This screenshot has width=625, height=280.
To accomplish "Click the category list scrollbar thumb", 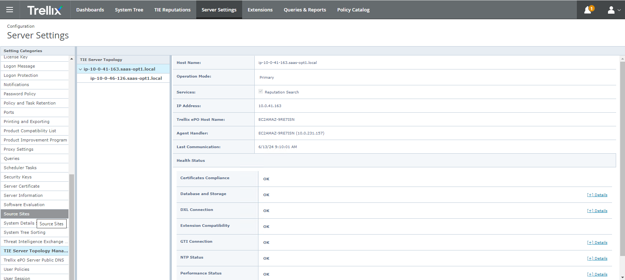I will pos(71,227).
